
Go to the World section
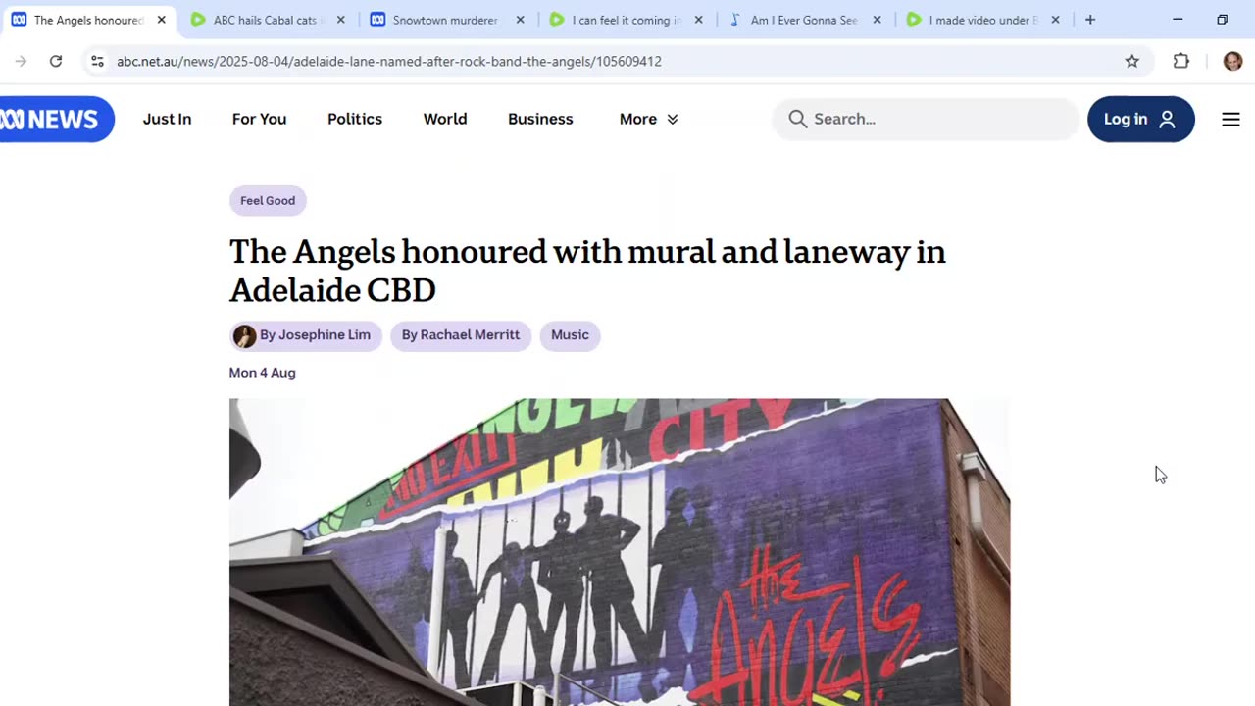coord(445,120)
